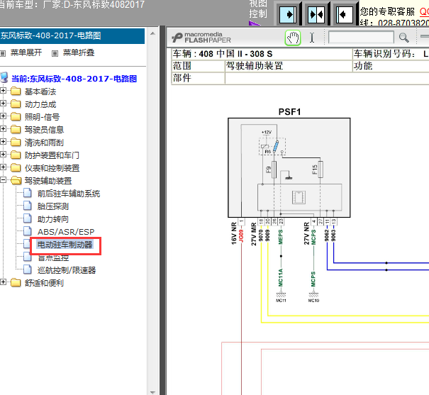This screenshot has width=429, height=395.
Task: Select the 电动驻车制动器 diagram entry
Action: [65, 245]
